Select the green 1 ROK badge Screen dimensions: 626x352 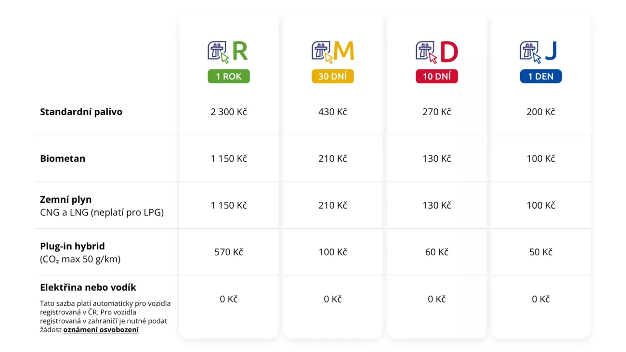pyautogui.click(x=229, y=77)
